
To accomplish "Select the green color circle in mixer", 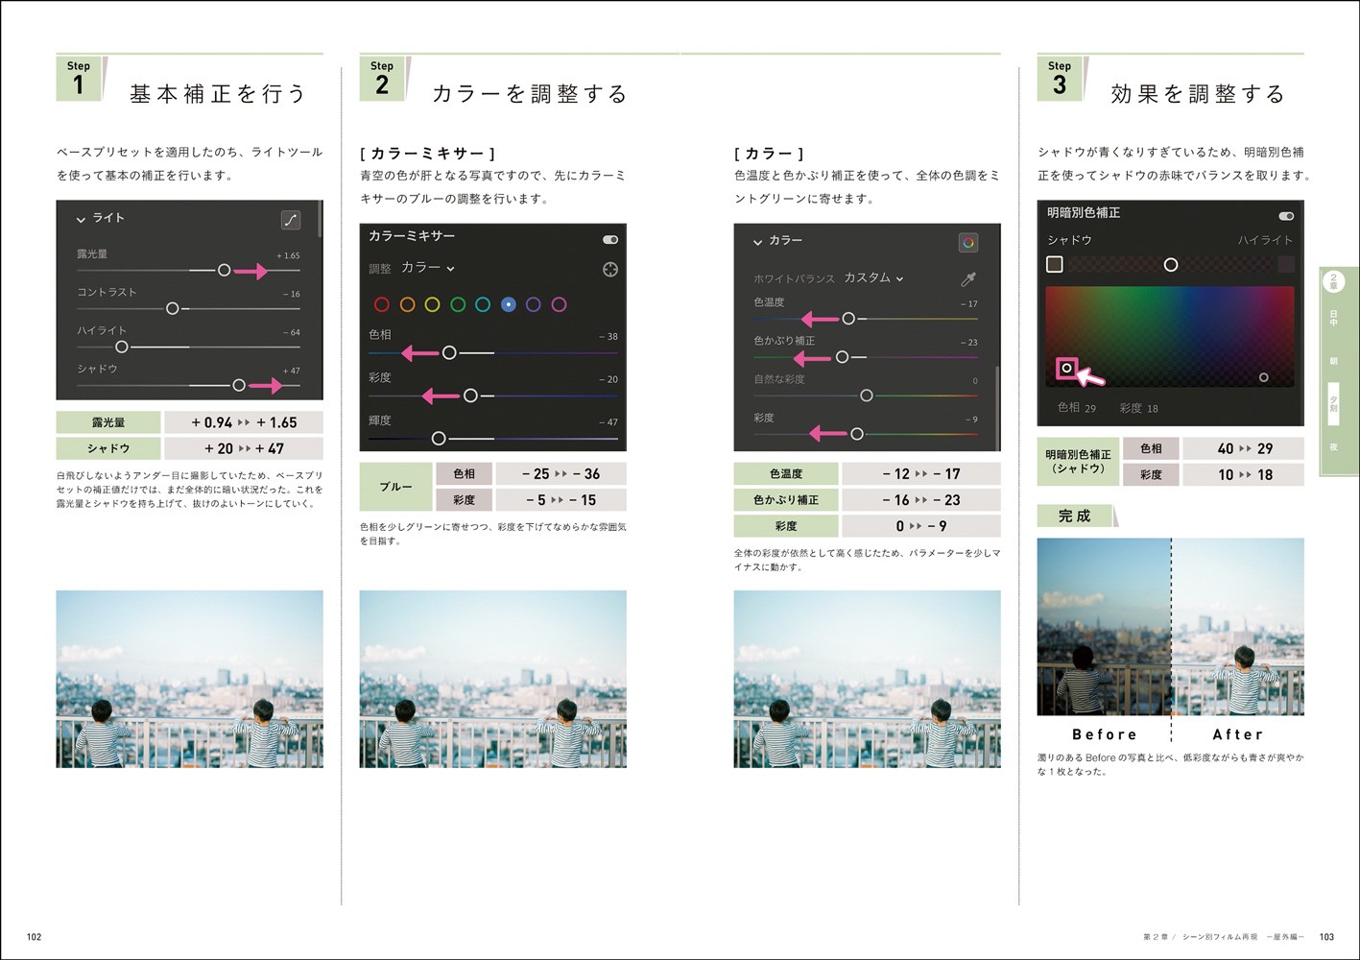I will (458, 304).
